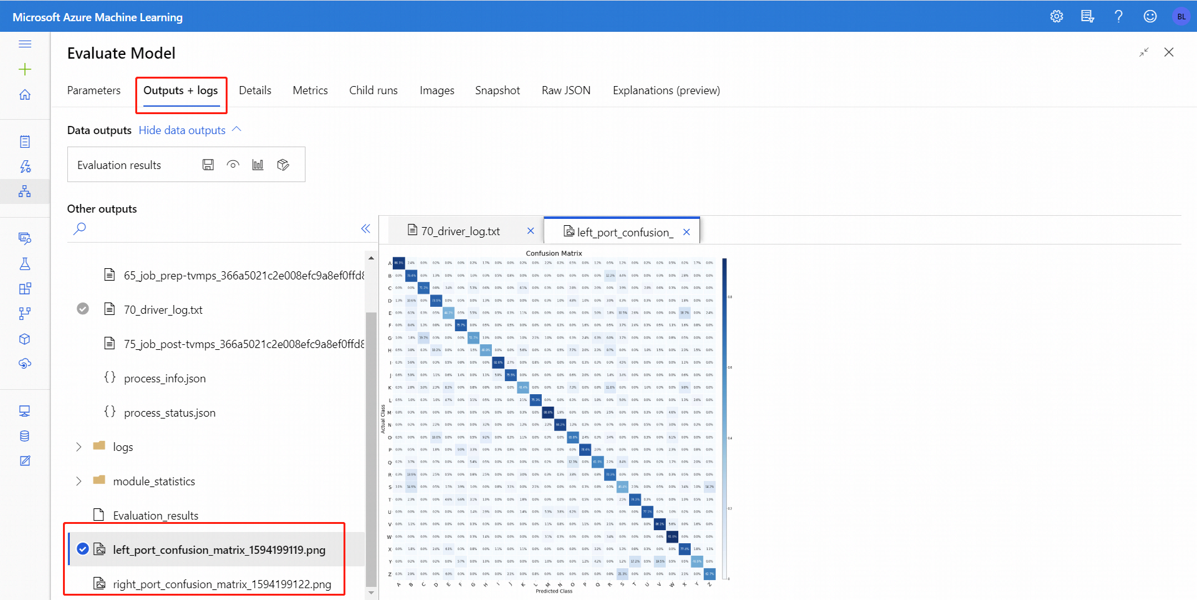Close the 70_driver_log.txt viewer tab

click(531, 231)
